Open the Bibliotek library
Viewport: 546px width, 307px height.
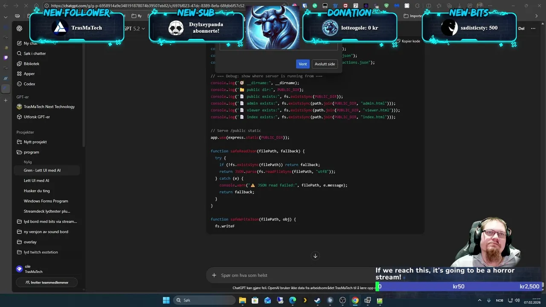pos(28,64)
